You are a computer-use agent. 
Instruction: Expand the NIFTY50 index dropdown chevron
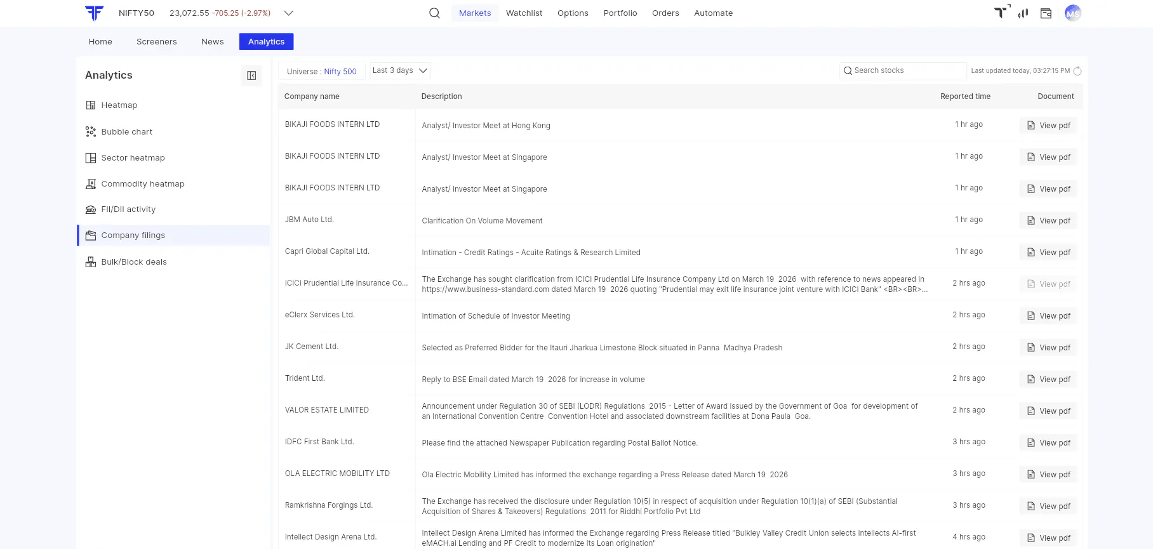click(288, 13)
